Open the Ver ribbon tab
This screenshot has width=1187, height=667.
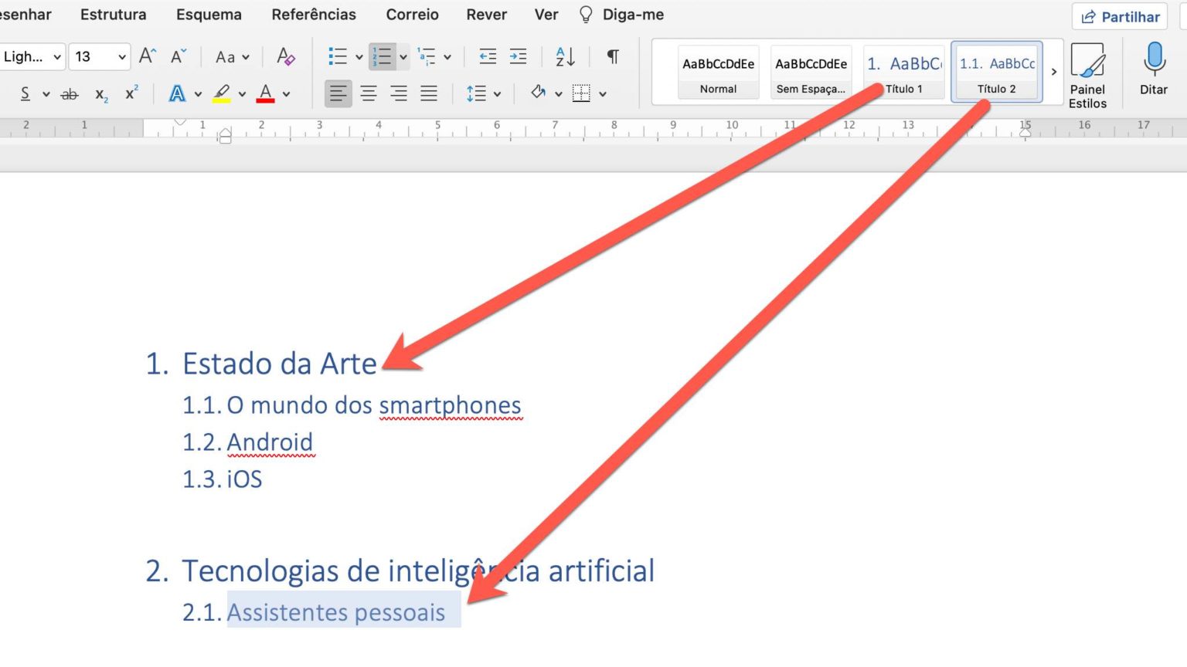tap(546, 15)
